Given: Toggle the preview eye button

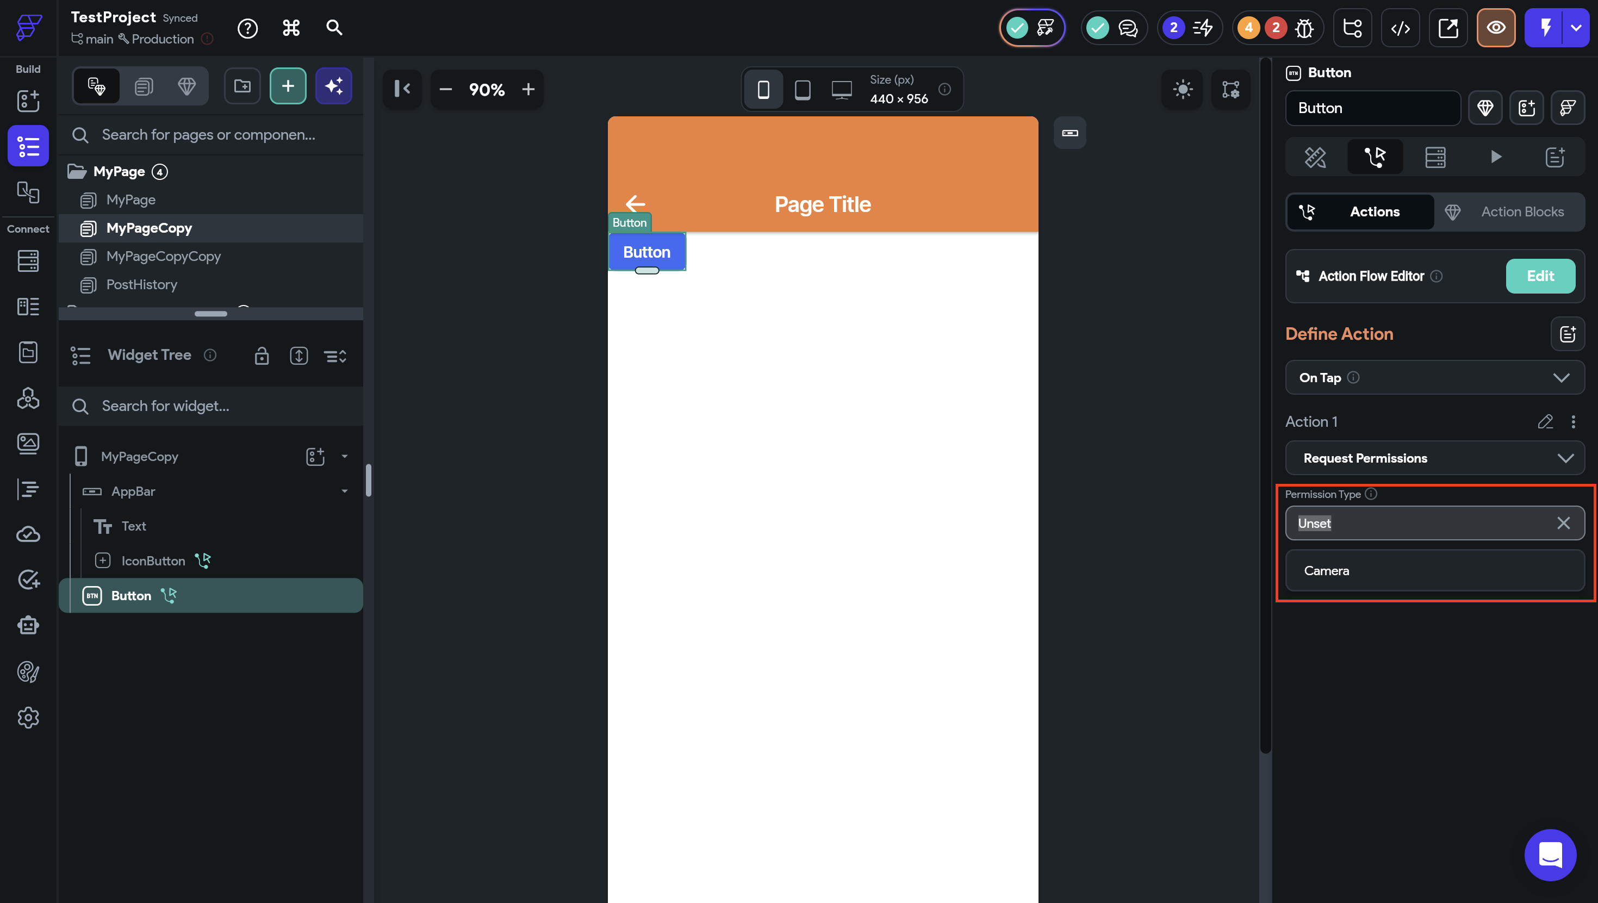Looking at the screenshot, I should pos(1496,28).
